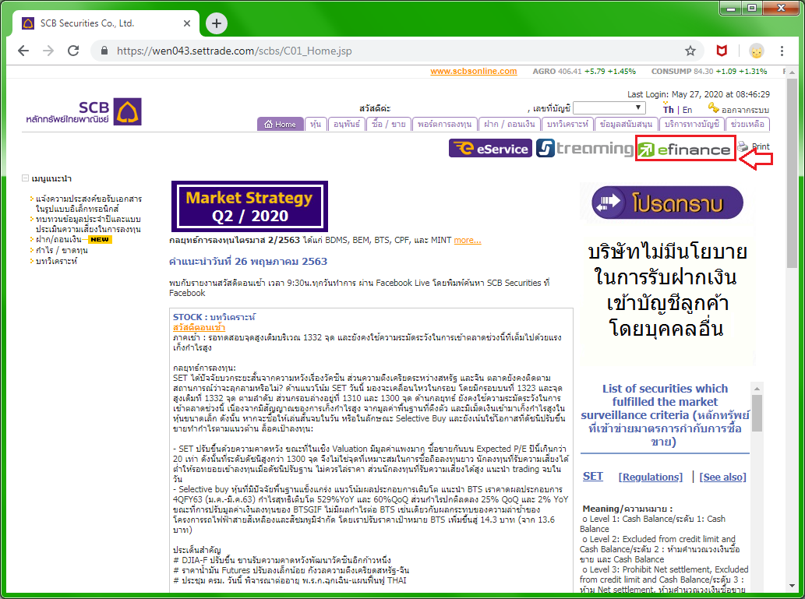Launch the Streaming app
Viewport: 805px width, 599px height.
click(584, 148)
